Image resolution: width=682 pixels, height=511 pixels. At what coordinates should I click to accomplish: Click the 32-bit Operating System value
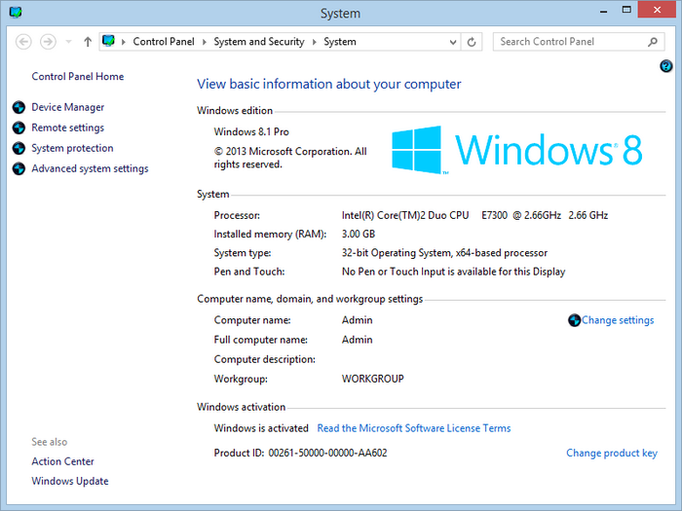[x=444, y=252]
